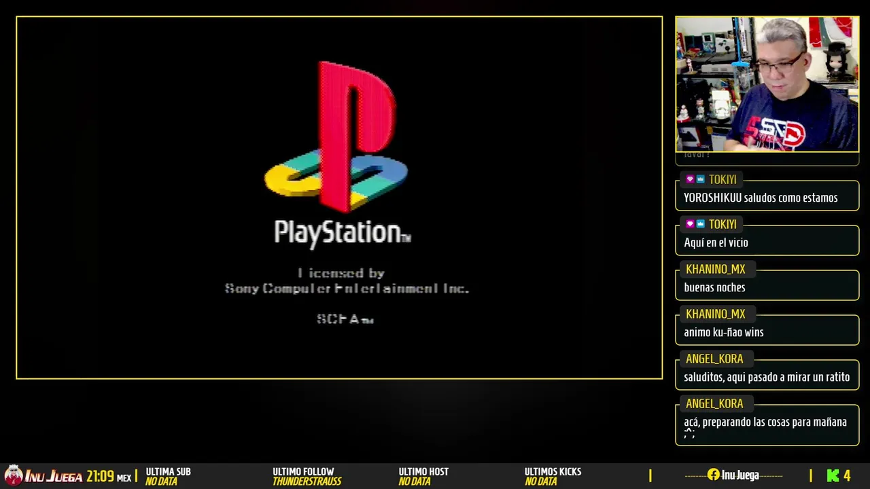Click the 'MEX' timezone label
Screen dimensions: 870x489
tap(124, 478)
